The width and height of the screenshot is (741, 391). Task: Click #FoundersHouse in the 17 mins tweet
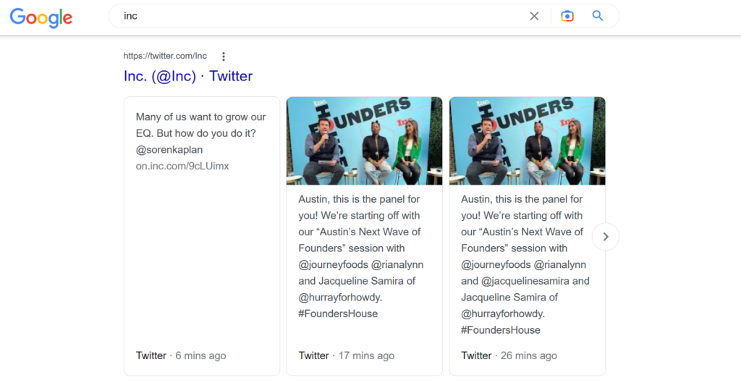338,314
